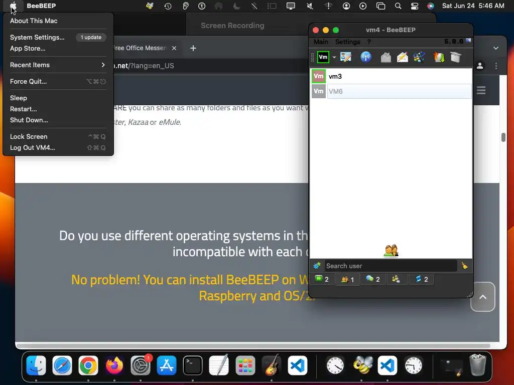Open the ? help menu in BeeBEEP

point(369,42)
